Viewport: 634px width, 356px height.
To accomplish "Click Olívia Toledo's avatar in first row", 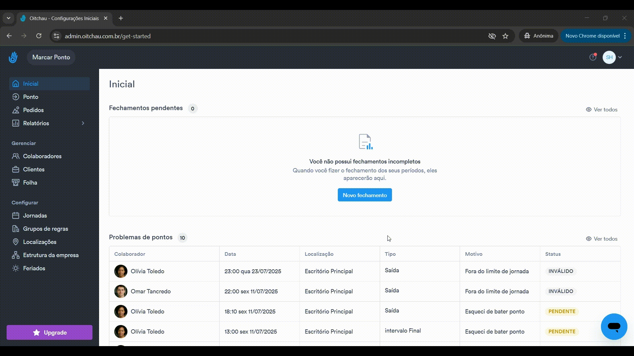I will [121, 271].
